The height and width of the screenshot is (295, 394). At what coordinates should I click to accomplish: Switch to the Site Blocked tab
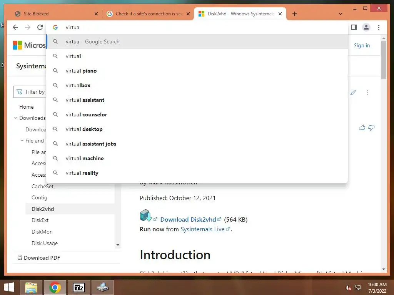tap(56, 14)
